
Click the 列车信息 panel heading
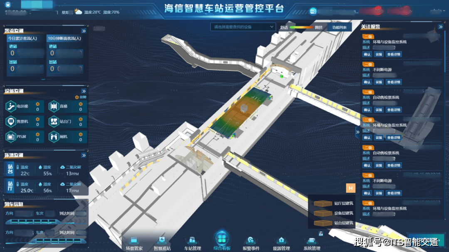[x=14, y=204]
